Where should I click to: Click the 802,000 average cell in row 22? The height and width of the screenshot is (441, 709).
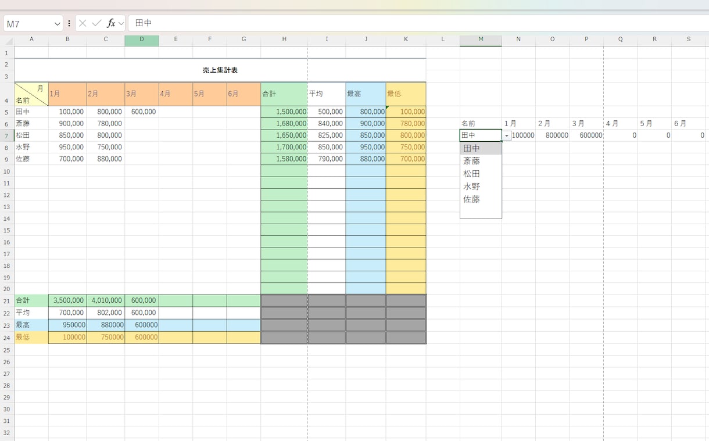click(106, 313)
